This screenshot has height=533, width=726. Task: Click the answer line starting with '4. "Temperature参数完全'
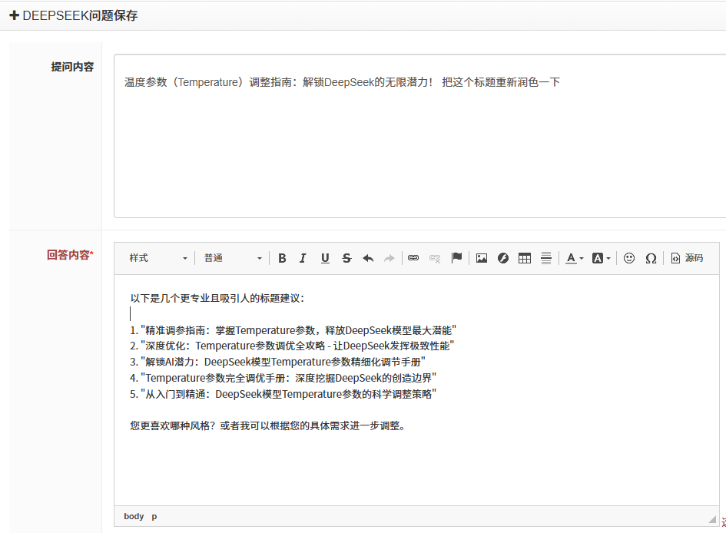coord(283,378)
